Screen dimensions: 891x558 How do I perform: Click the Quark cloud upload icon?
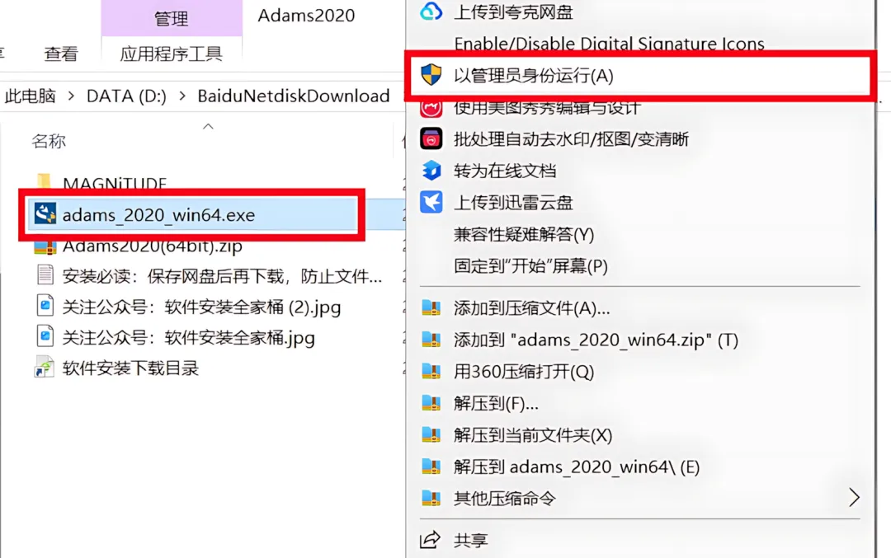click(x=431, y=12)
